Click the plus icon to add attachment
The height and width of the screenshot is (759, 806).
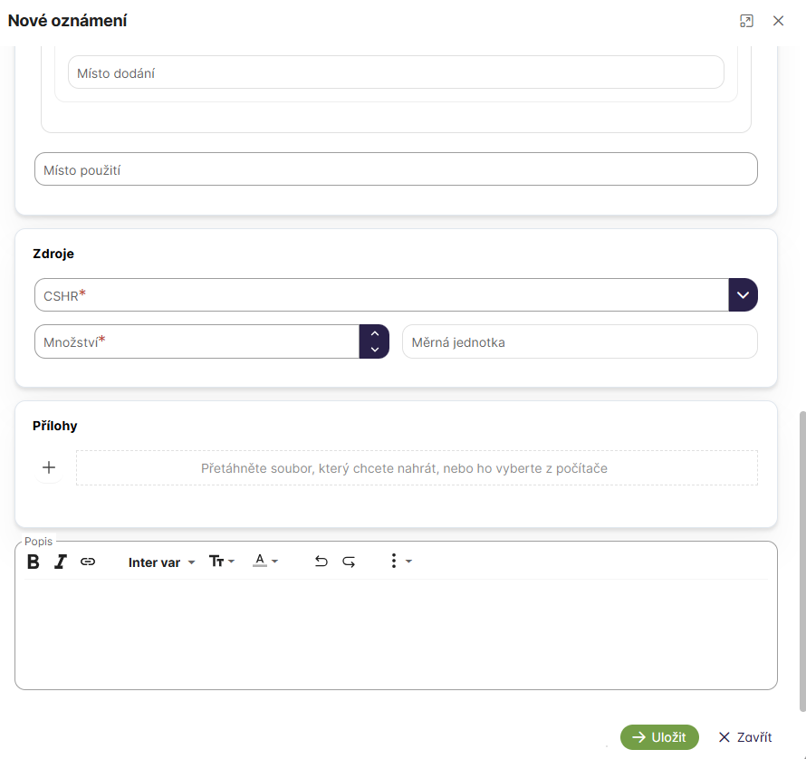49,467
